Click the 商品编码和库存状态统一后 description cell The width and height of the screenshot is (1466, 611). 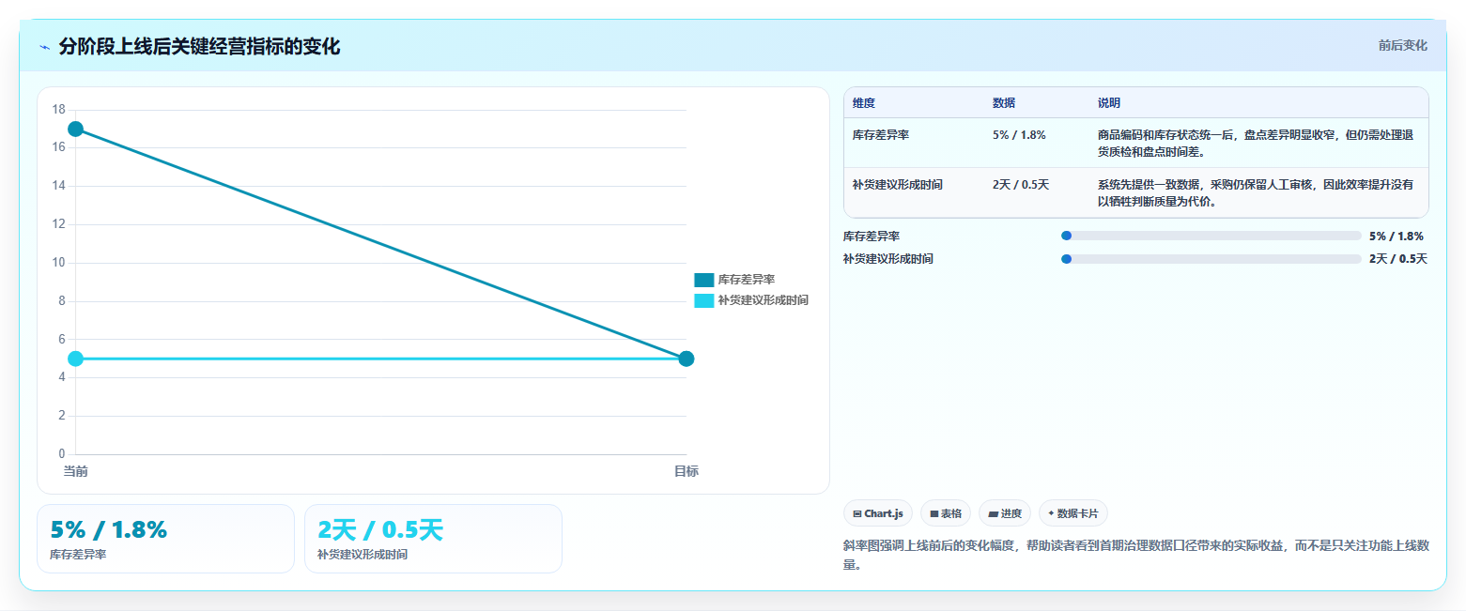coord(1257,143)
